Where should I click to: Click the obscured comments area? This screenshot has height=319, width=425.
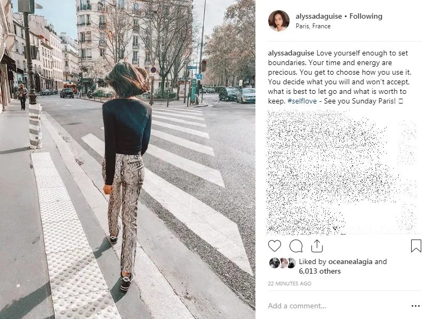tap(341, 172)
